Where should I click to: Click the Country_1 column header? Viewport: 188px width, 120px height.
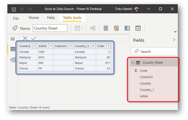click(82, 46)
